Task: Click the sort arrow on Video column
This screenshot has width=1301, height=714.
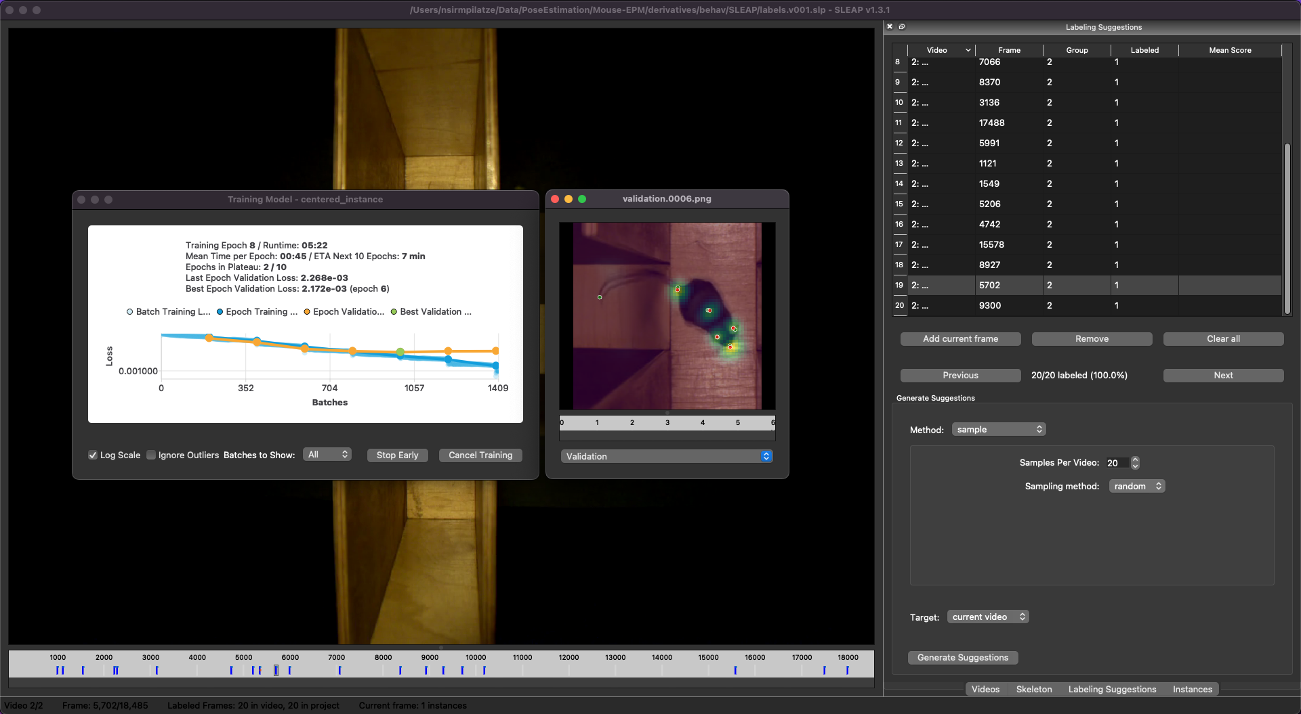Action: pos(968,50)
